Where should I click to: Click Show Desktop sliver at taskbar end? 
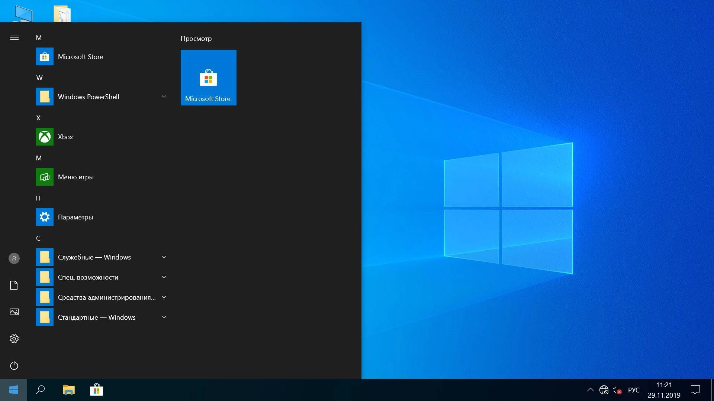(712, 390)
